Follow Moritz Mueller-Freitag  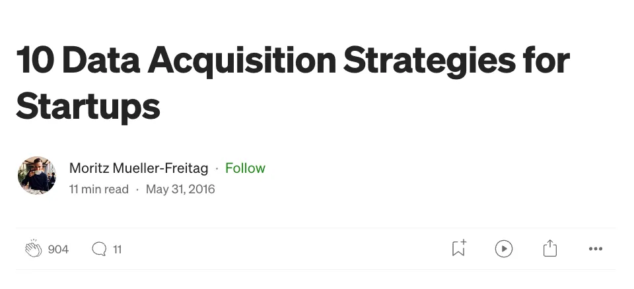tap(245, 168)
